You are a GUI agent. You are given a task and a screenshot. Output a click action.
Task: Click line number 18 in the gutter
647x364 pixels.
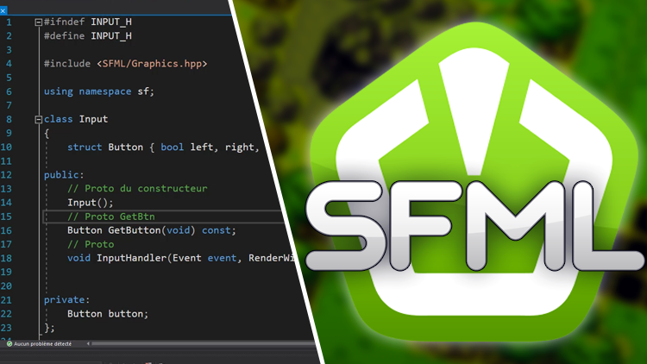tap(6, 259)
